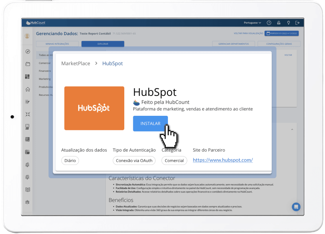
Task: Open the hubspot.com partner link
Action: pyautogui.click(x=223, y=160)
